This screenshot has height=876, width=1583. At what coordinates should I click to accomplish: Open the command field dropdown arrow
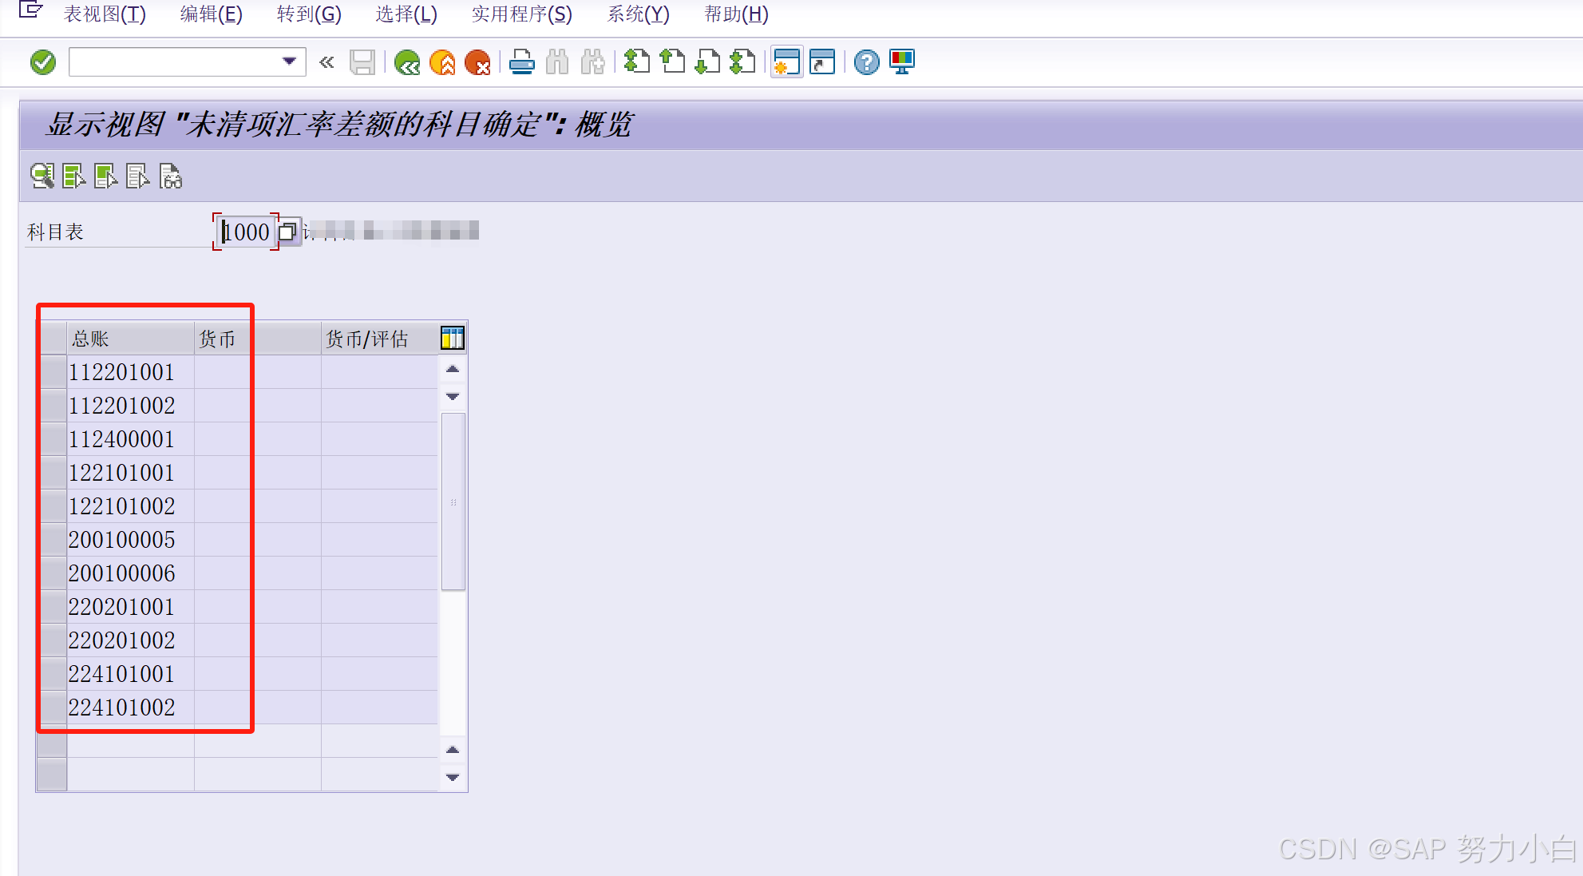[x=289, y=61]
